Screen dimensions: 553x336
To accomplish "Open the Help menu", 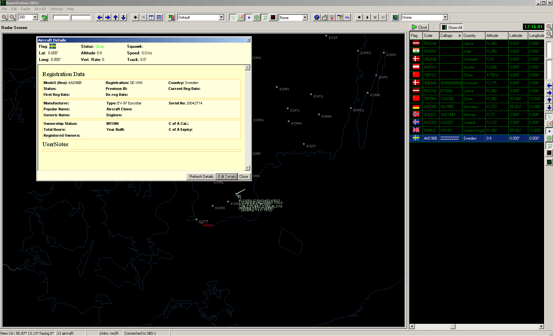I will pos(70,9).
